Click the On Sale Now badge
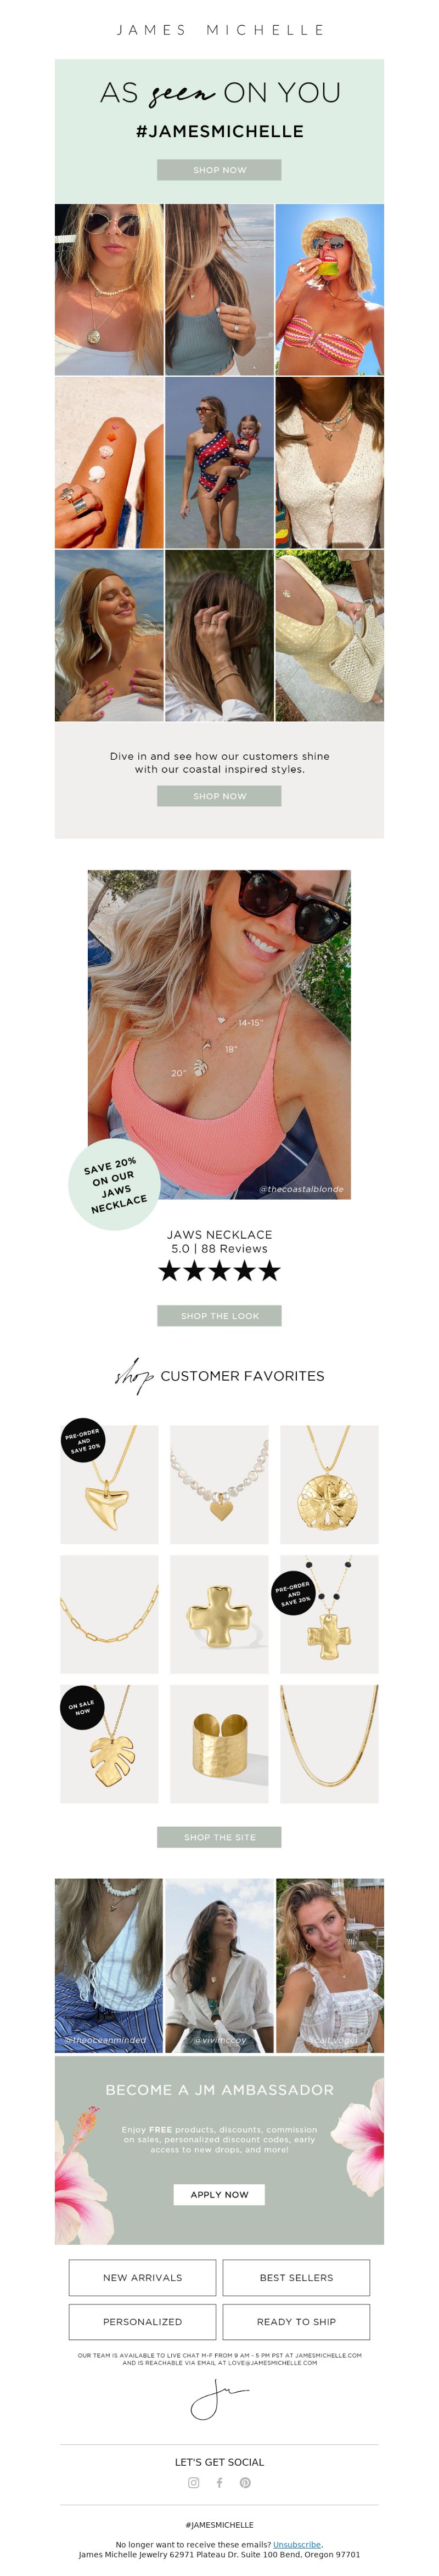439x2576 pixels. [x=82, y=1707]
